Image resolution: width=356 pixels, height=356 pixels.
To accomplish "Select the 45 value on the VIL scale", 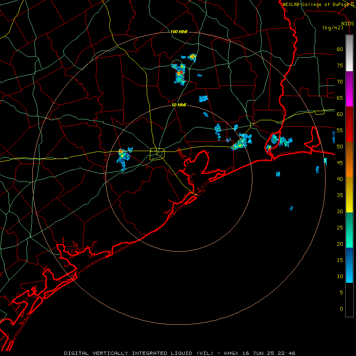I will [340, 163].
